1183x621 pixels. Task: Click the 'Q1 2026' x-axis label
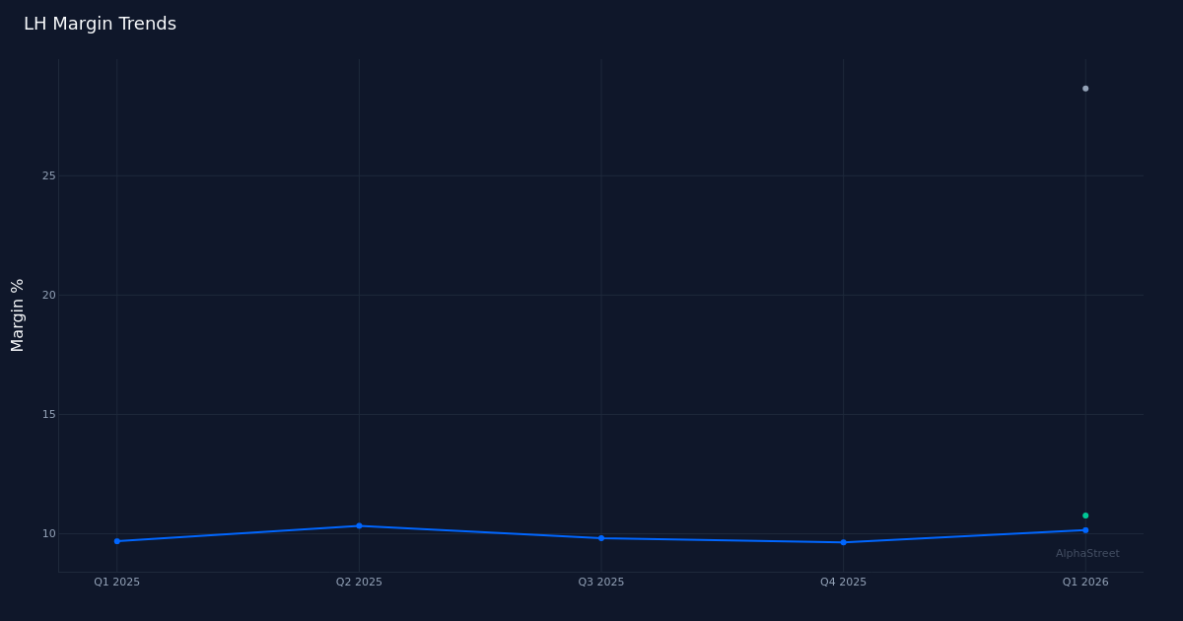1085,583
